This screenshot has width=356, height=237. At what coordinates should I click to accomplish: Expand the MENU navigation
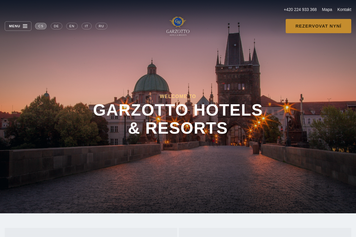tap(18, 26)
